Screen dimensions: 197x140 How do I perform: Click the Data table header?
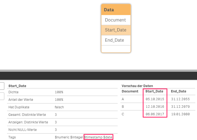(116, 10)
